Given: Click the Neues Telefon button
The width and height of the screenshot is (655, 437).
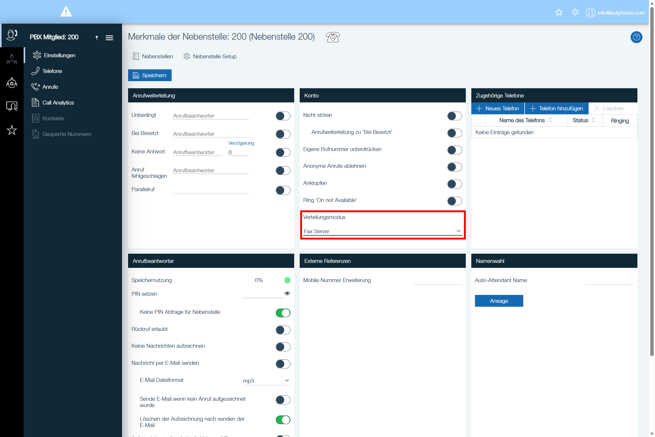Looking at the screenshot, I should point(497,108).
